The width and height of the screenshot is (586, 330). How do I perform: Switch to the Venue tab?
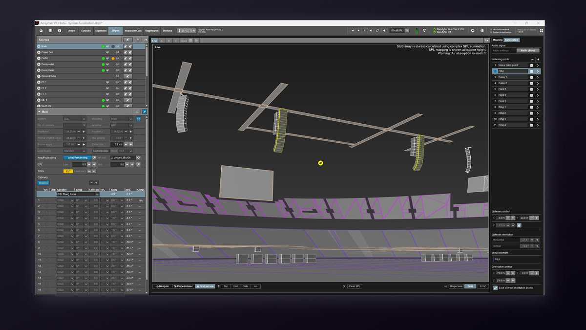72,30
